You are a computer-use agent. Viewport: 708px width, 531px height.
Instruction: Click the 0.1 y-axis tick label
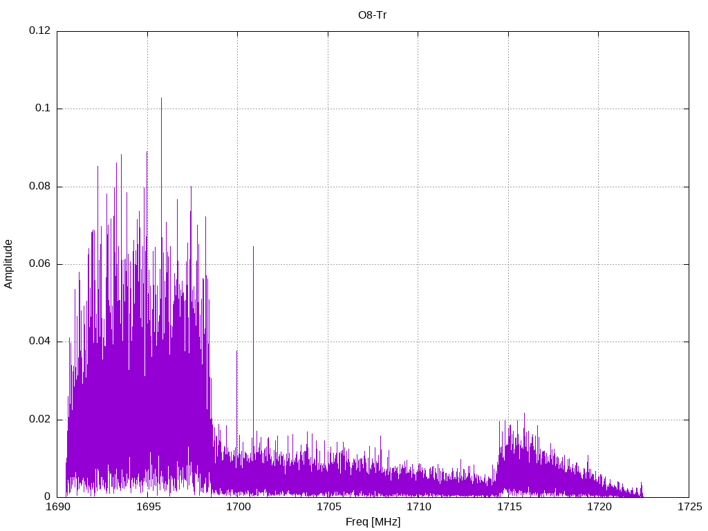click(x=44, y=109)
